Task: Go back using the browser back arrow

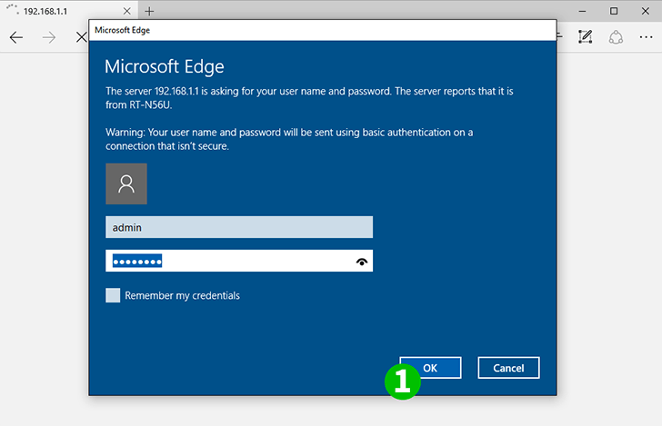Action: (x=16, y=37)
